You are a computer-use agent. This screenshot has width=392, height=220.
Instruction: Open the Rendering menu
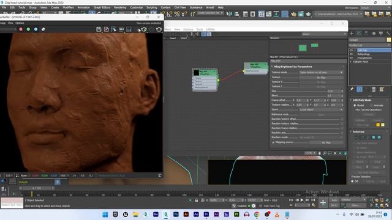pos(120,7)
